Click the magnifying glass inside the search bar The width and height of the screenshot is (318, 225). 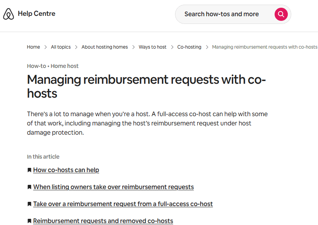pos(281,14)
